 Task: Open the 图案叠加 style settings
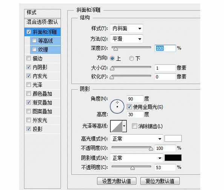click(43, 112)
